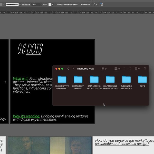
Task: Go back in the Finder window
Action: [x=68, y=69]
